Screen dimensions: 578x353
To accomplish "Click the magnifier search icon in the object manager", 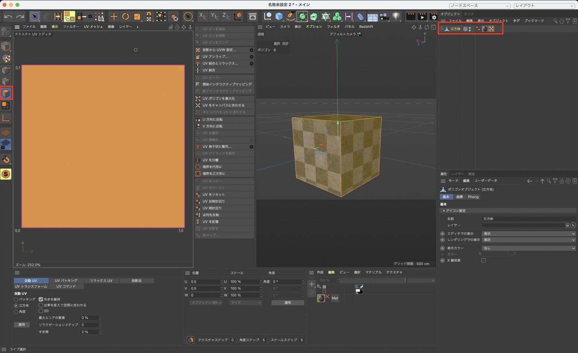I will [556, 21].
